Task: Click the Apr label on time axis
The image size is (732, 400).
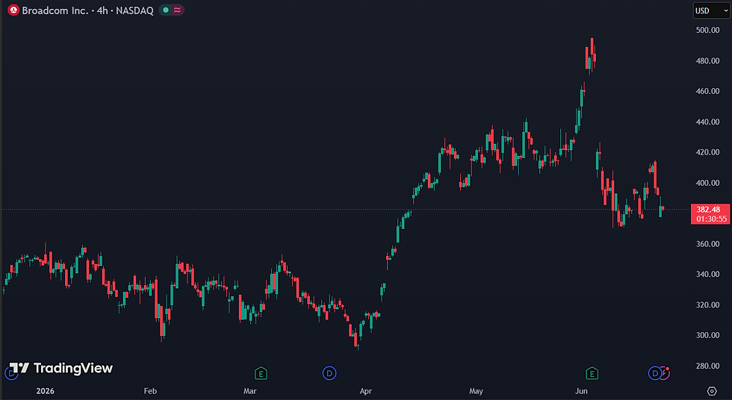Action: pos(365,391)
